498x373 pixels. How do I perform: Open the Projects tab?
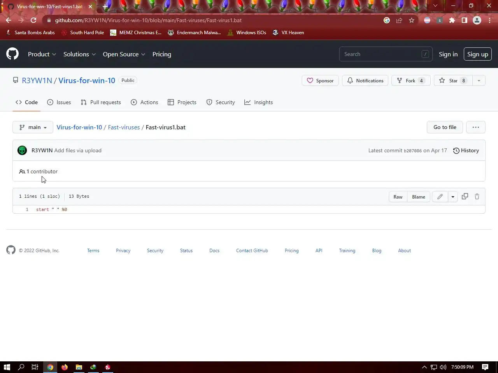(182, 102)
